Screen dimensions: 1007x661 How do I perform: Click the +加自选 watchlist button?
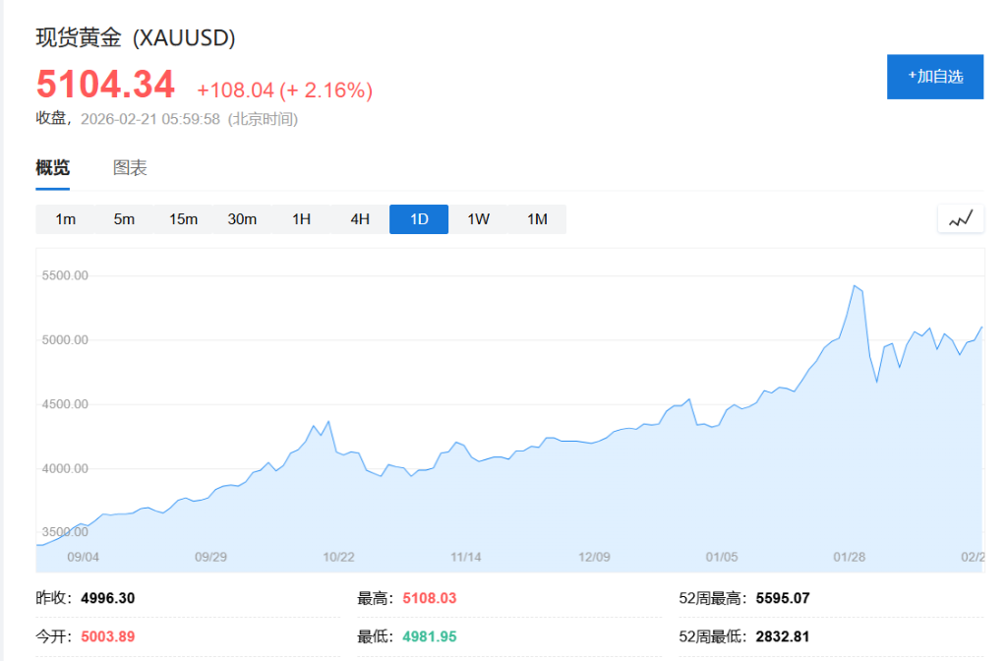934,76
